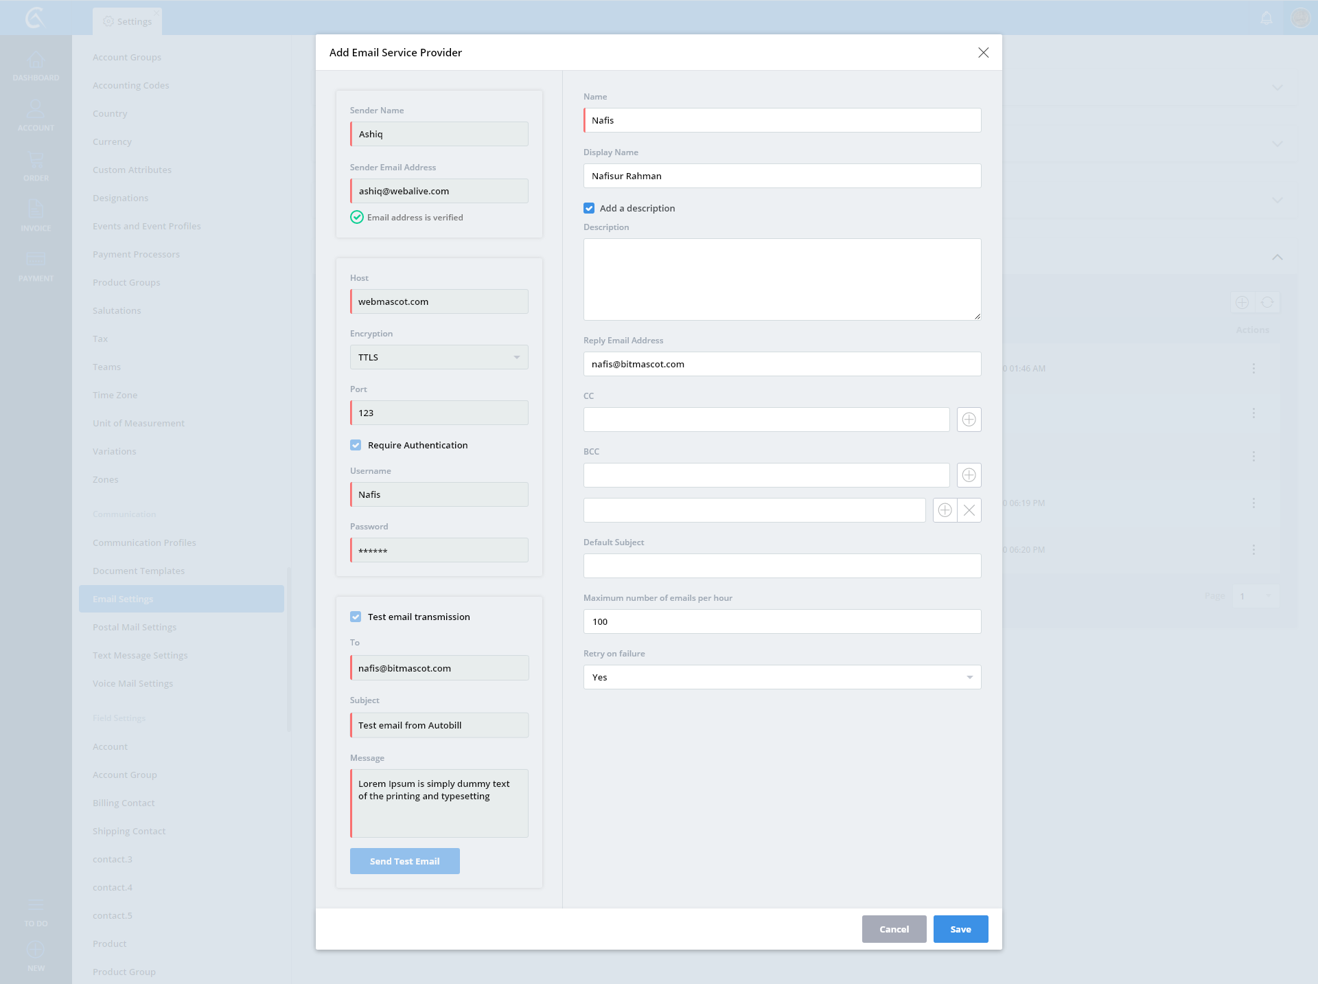Go to Invoice in the left sidebar
1318x984 pixels.
(36, 217)
